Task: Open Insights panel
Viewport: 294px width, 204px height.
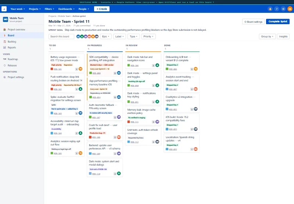Action: 283,36
